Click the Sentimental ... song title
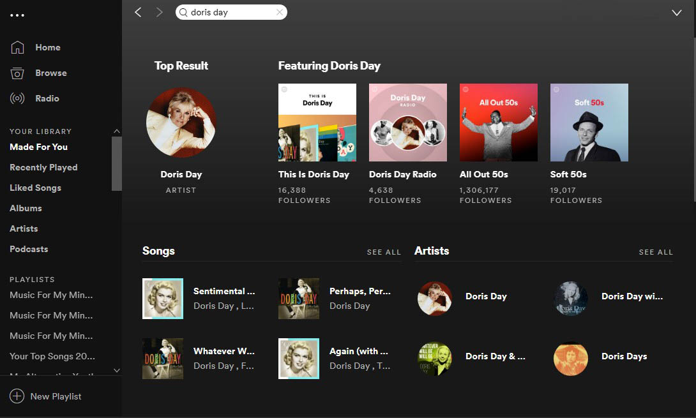The height and width of the screenshot is (418, 696). click(223, 291)
